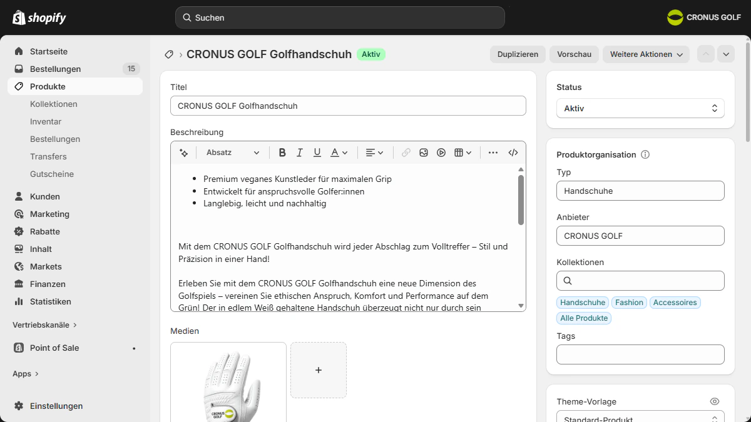
Task: Click the three-dot more formatting options
Action: pyautogui.click(x=493, y=153)
